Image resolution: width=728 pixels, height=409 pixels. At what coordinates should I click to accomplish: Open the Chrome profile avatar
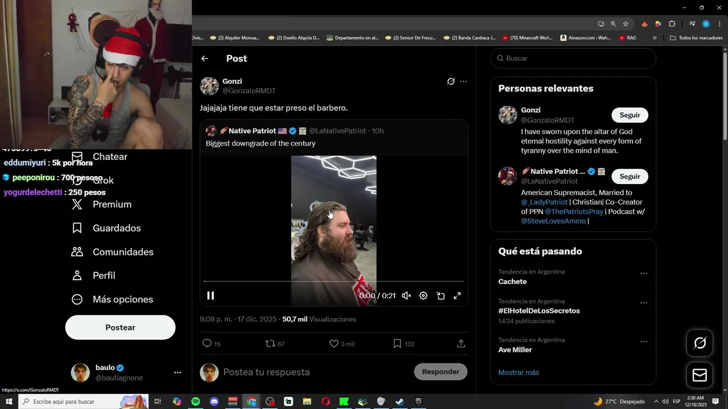pos(706,24)
